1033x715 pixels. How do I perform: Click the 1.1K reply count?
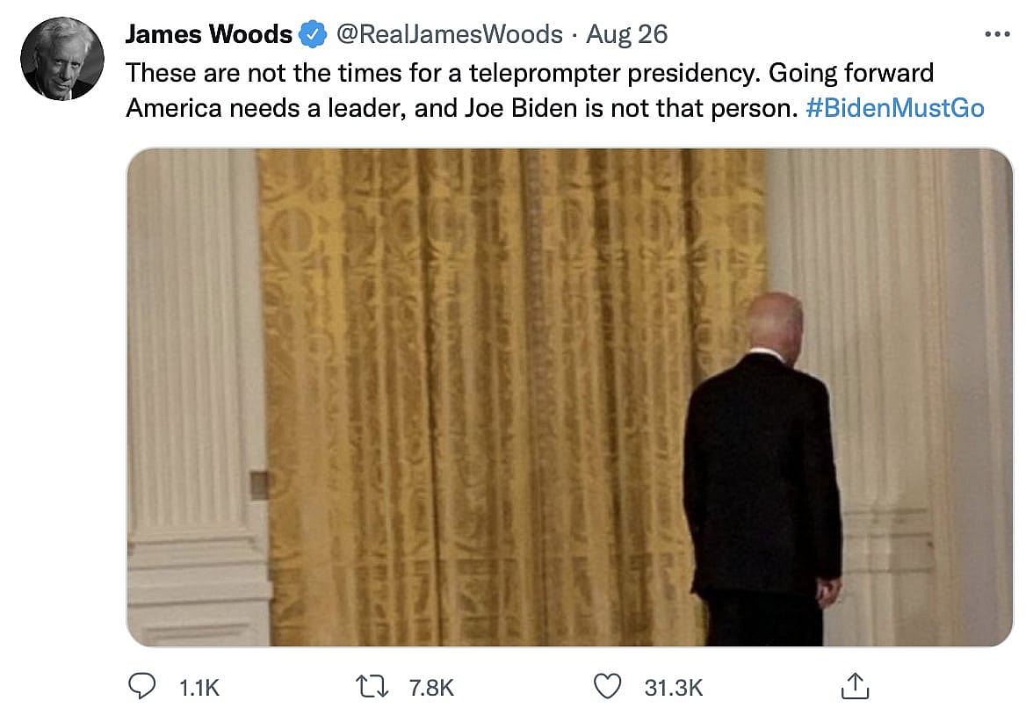tap(199, 688)
